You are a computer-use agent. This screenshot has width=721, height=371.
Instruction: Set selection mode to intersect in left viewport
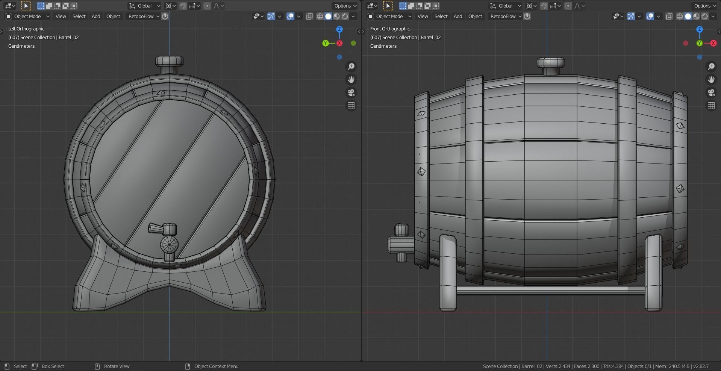tap(74, 6)
